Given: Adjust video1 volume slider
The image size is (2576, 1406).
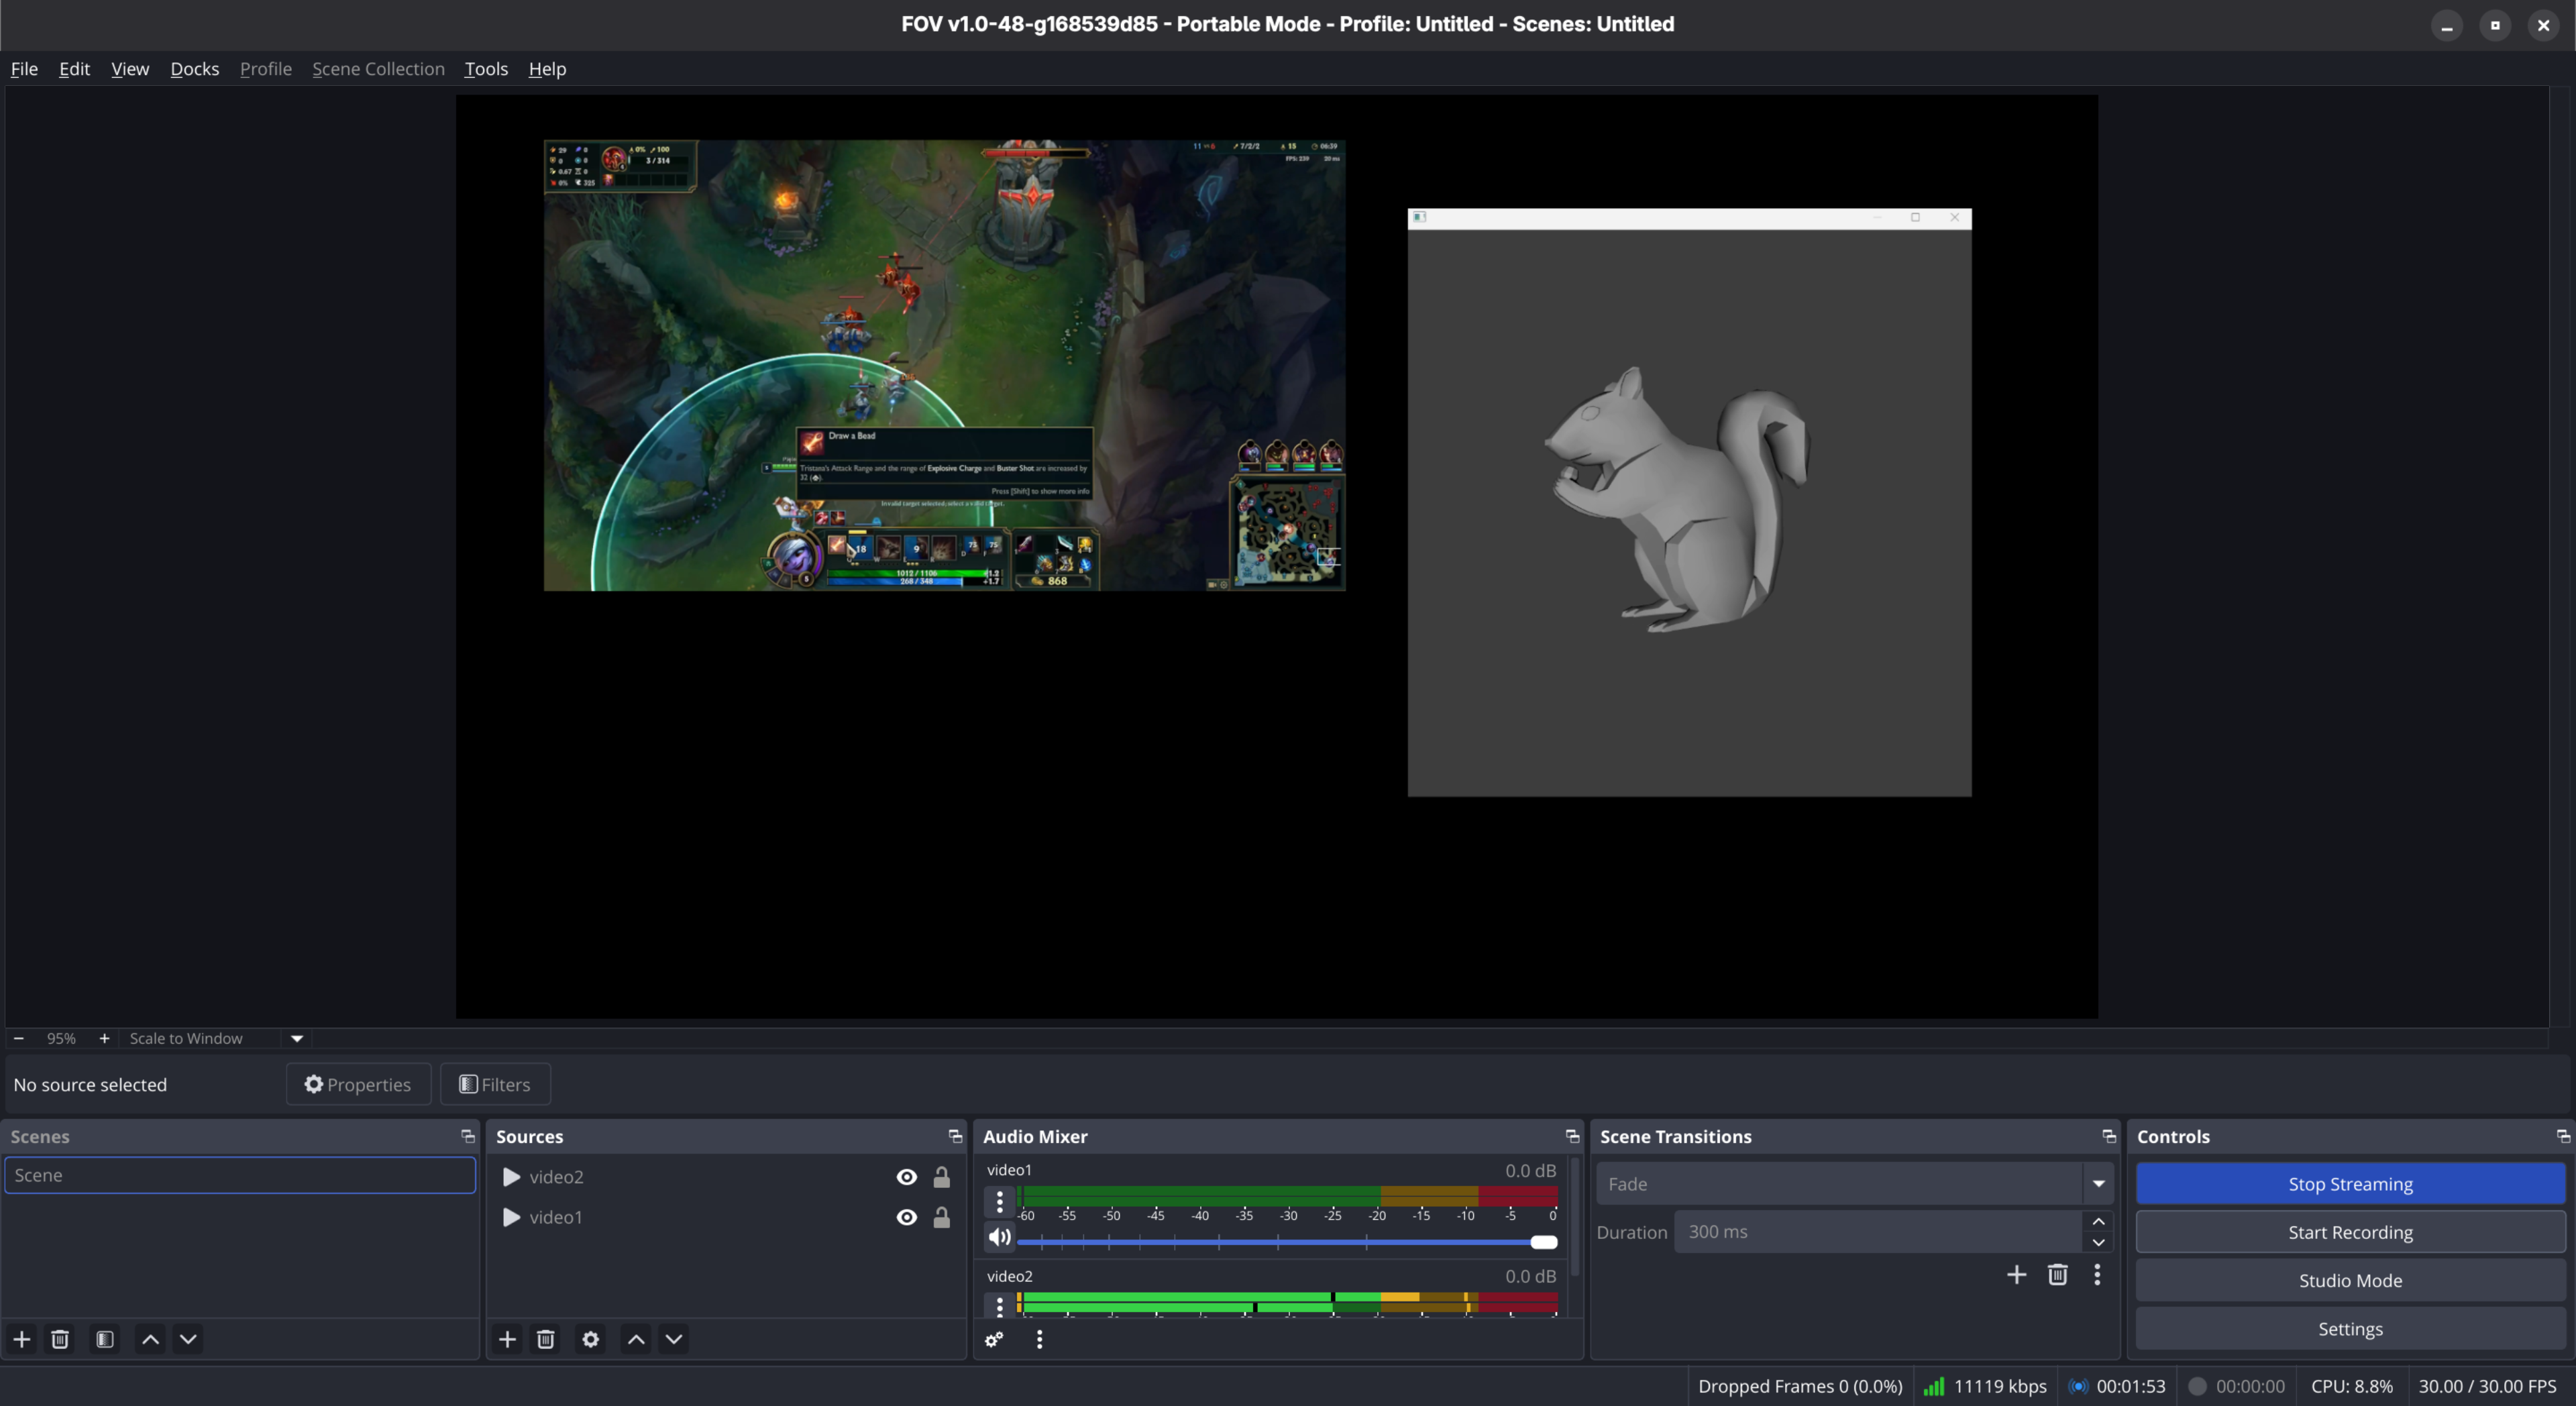Looking at the screenshot, I should 1287,1242.
